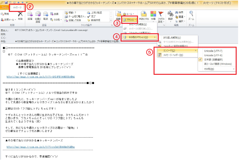This screenshot has width=239, height=167.
Task: Choose quick step 新規作成
Action: tap(94, 20)
